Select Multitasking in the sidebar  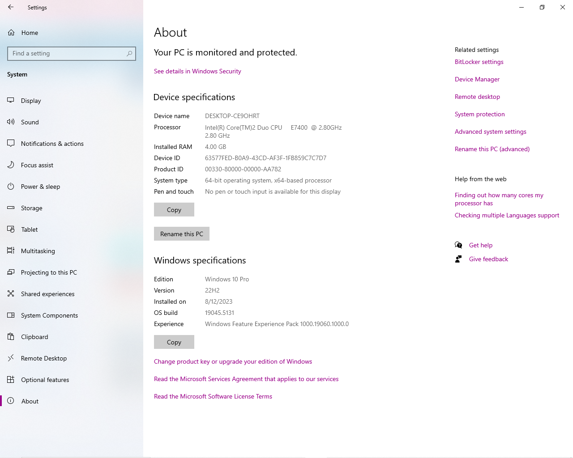tap(72, 251)
